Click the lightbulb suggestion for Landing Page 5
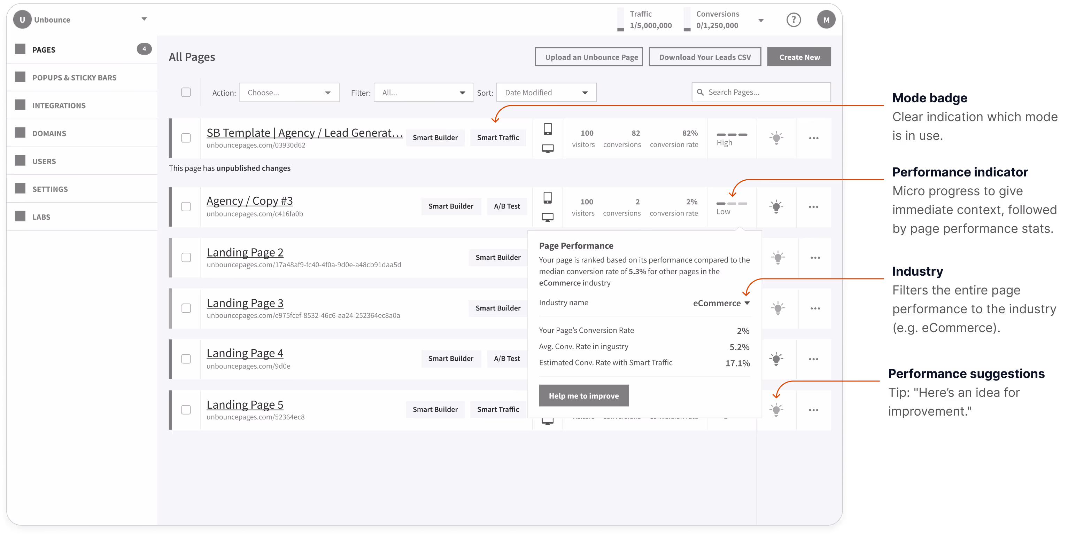1068x535 pixels. coord(776,410)
